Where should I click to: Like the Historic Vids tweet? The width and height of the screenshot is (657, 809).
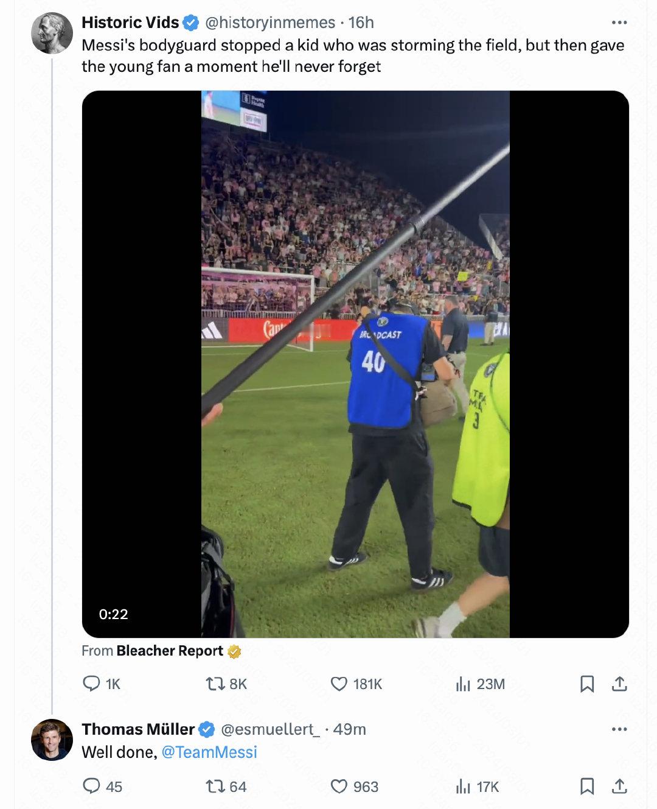[339, 684]
